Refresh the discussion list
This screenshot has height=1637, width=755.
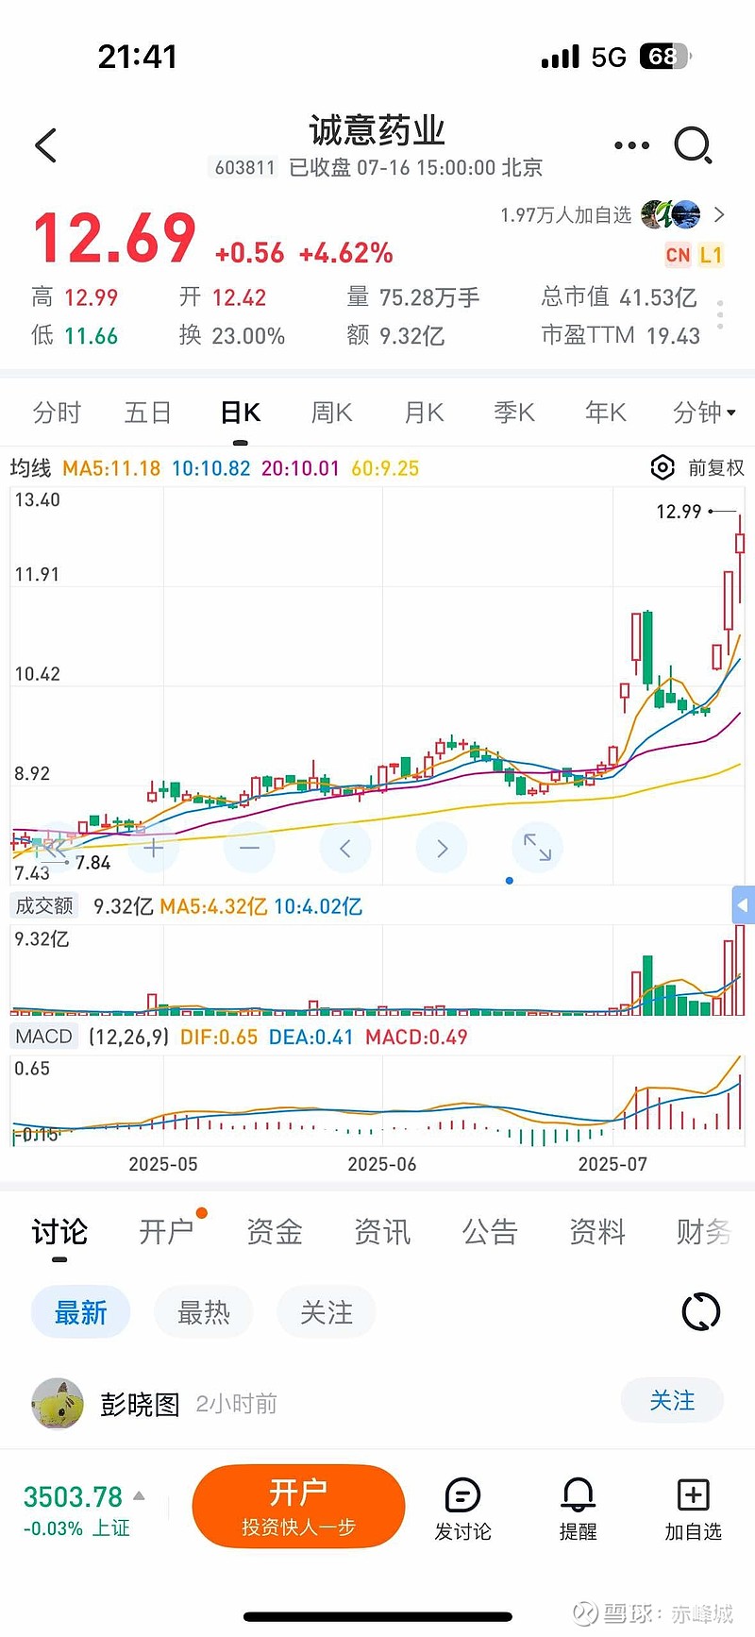tap(700, 1311)
